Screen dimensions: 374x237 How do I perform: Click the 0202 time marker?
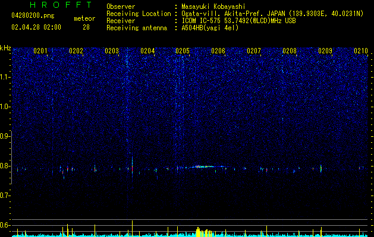tap(76, 51)
